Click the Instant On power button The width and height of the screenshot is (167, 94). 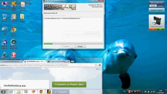(152, 3)
